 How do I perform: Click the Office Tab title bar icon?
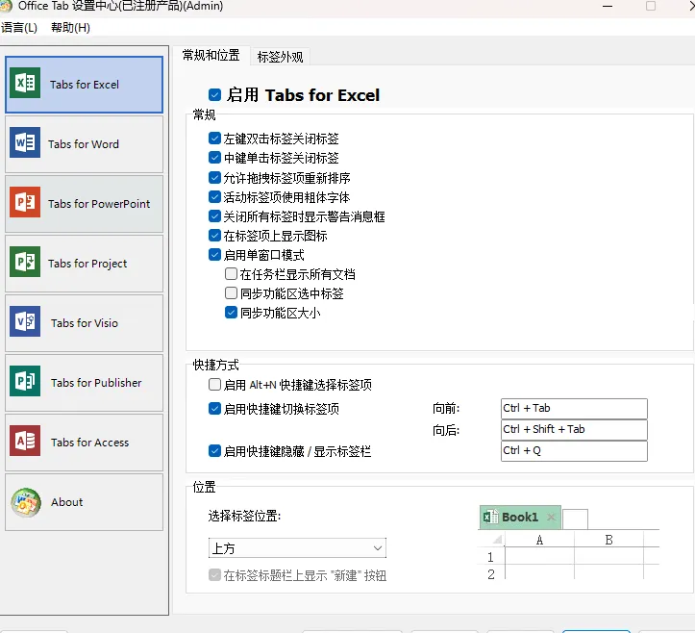(6, 6)
